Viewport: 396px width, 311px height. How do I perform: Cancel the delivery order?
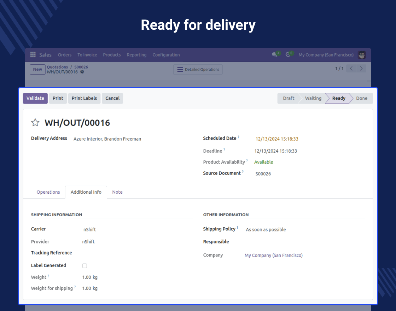click(x=112, y=99)
